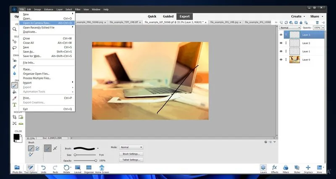
Task: Lock transparent pixels of the layer
Action: [306, 23]
